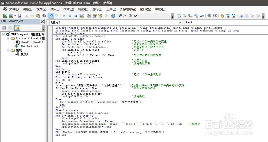The width and height of the screenshot is (268, 142).
Task: Save the project with the floppy disk icon
Action: tap(20, 16)
